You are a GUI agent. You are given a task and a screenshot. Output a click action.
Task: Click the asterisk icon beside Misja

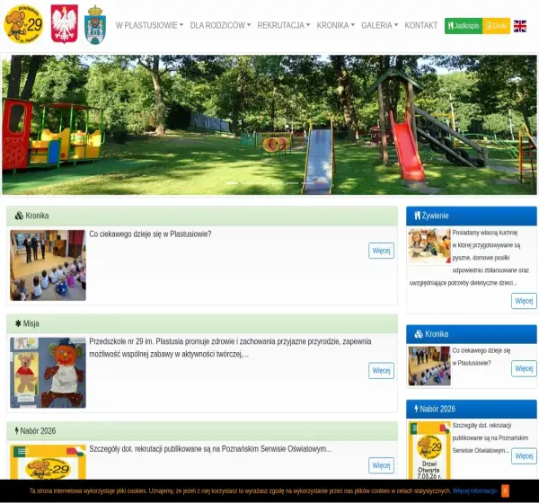point(18,323)
